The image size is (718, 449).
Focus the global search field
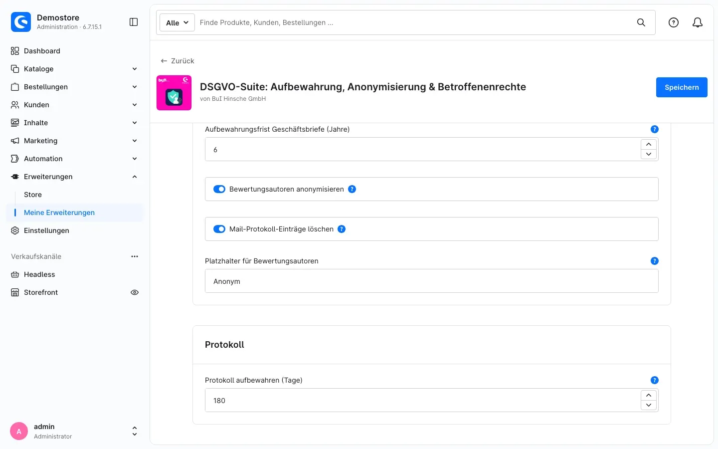[x=414, y=22]
